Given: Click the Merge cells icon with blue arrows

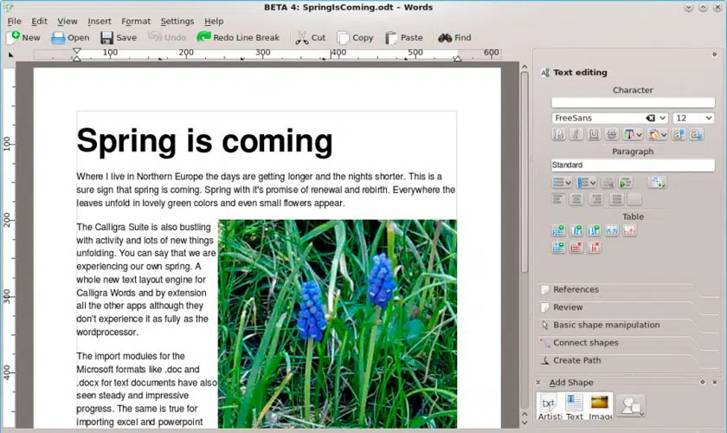Looking at the screenshot, I should tap(612, 230).
